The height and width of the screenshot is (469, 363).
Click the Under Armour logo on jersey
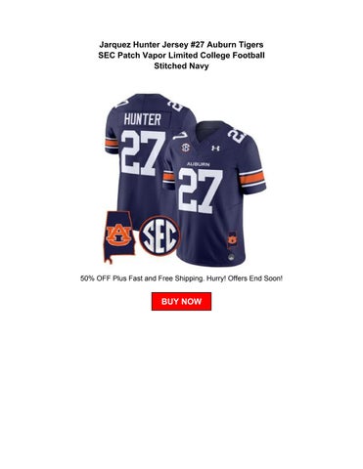[x=215, y=149]
